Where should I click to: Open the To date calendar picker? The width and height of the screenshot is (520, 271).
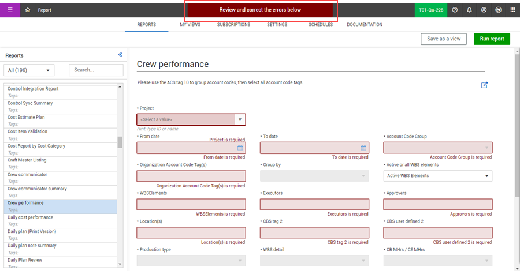tap(363, 148)
